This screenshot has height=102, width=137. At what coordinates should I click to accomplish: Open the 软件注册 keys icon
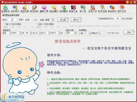point(102,9)
